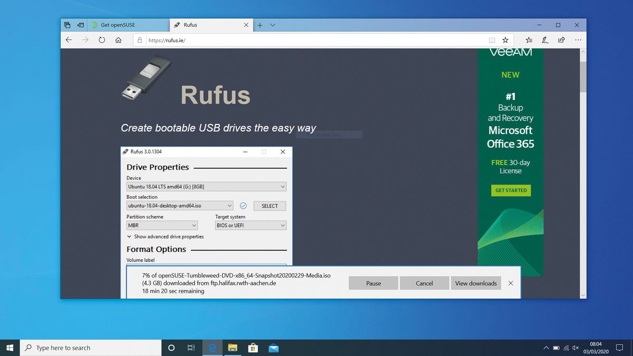The width and height of the screenshot is (633, 356).
Task: Open the Action Center tray icon
Action: pos(619,348)
